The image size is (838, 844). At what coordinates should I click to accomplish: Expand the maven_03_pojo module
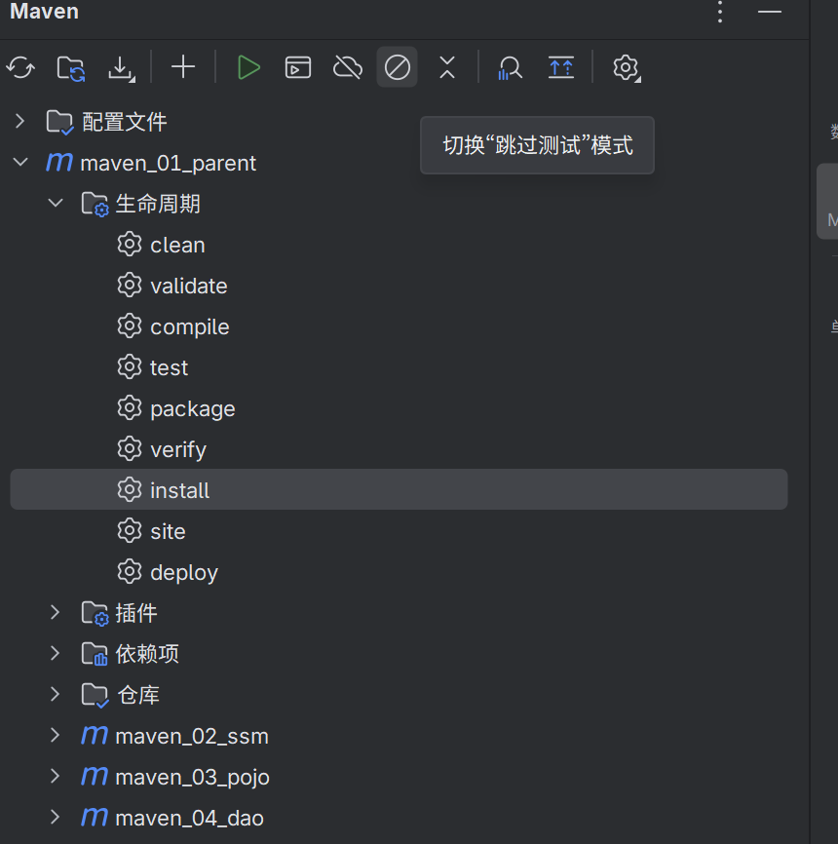pyautogui.click(x=55, y=776)
